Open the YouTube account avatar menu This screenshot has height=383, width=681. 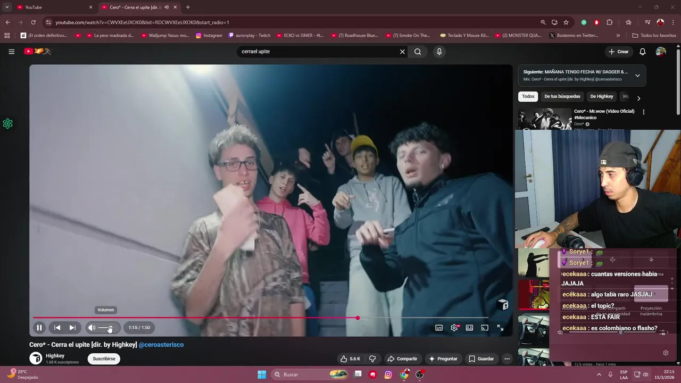[x=661, y=52]
